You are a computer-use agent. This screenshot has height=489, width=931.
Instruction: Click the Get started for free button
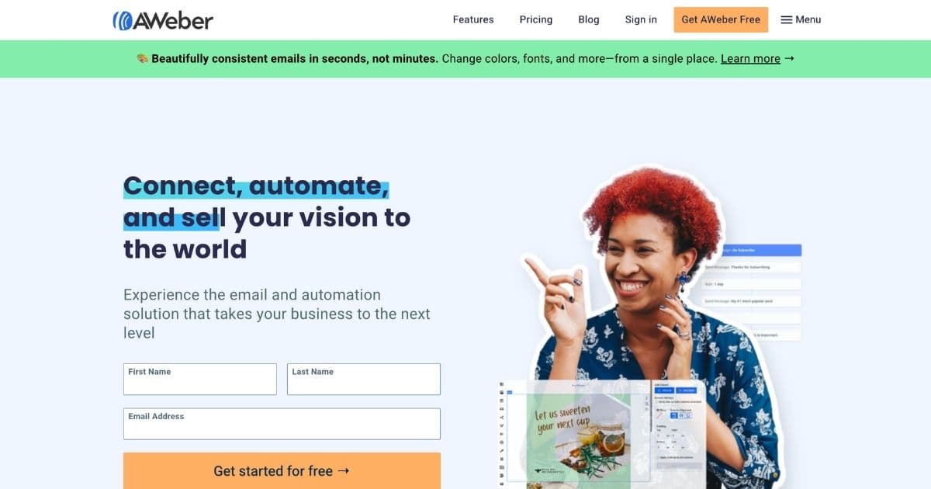click(282, 471)
